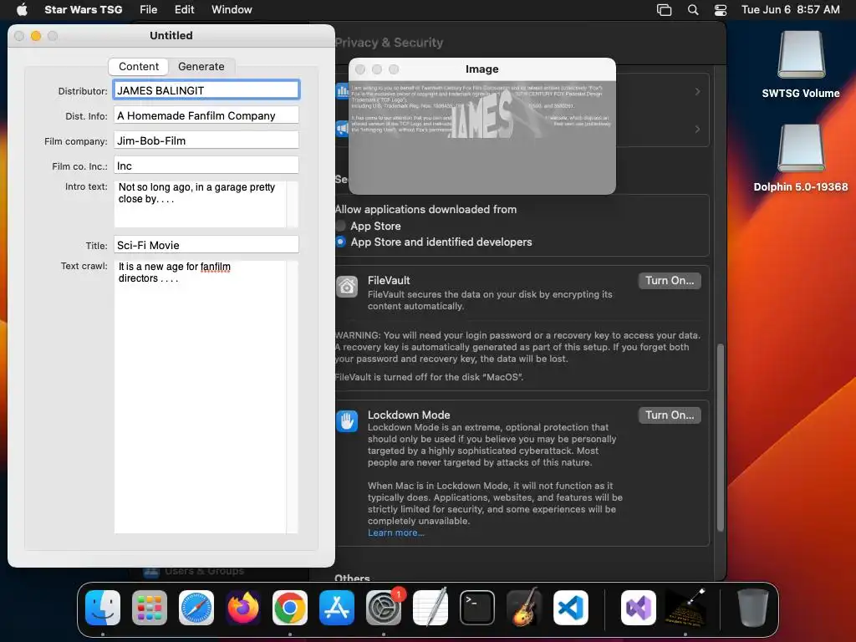Open System Settings dock icon with badge

coord(384,608)
